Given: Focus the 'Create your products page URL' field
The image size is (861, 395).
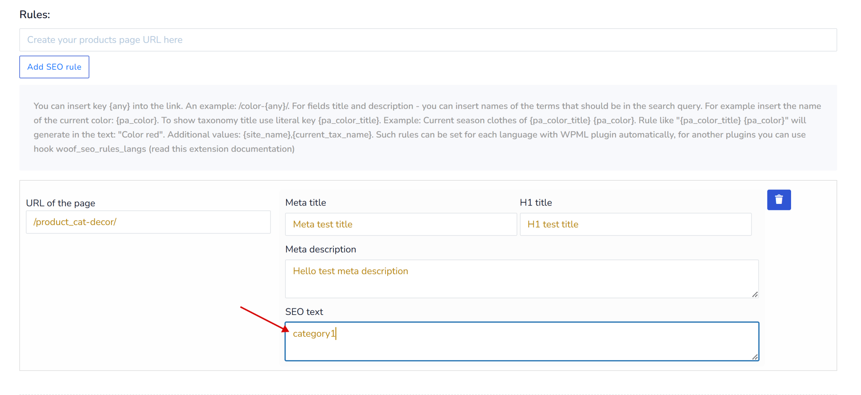Looking at the screenshot, I should coord(428,40).
